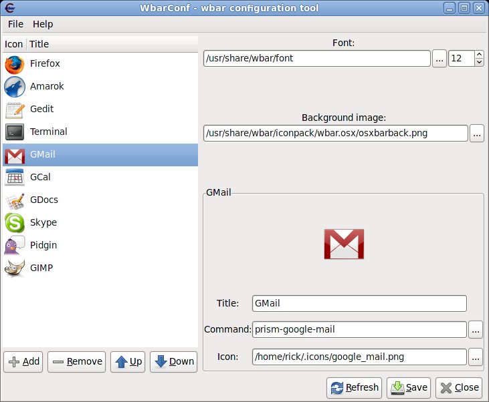Viewport: 489px width, 402px height.
Task: Select the Pidgin row title
Action: point(43,245)
